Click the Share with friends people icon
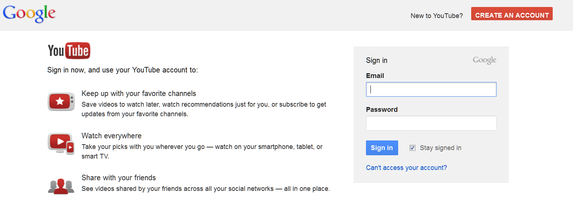 coord(61,186)
